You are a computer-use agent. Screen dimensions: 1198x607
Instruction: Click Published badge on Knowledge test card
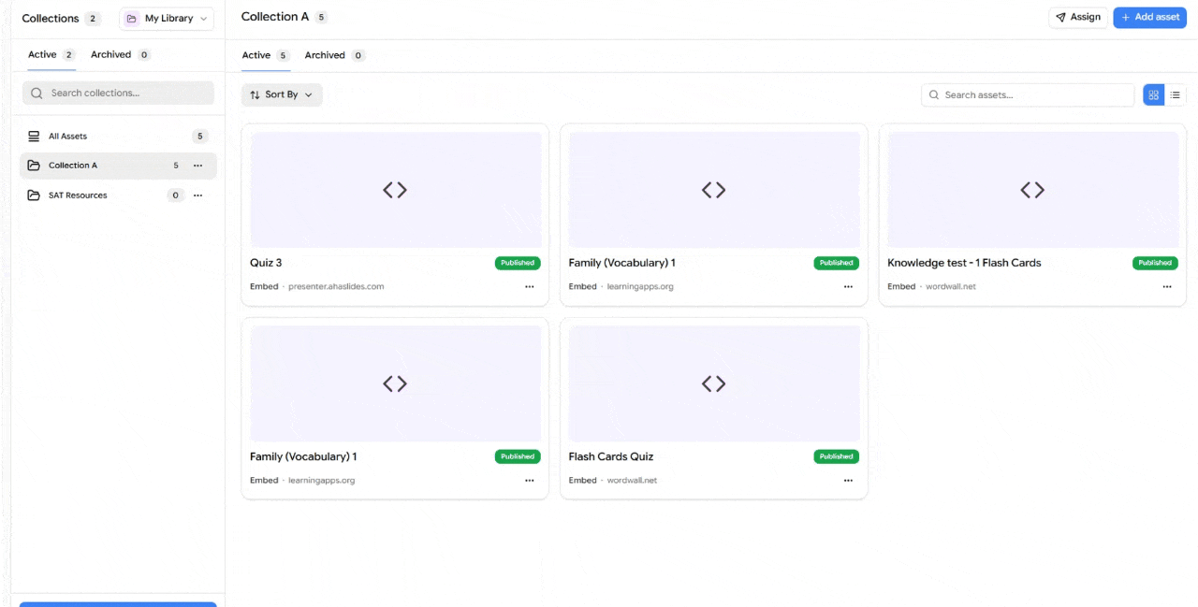1155,263
